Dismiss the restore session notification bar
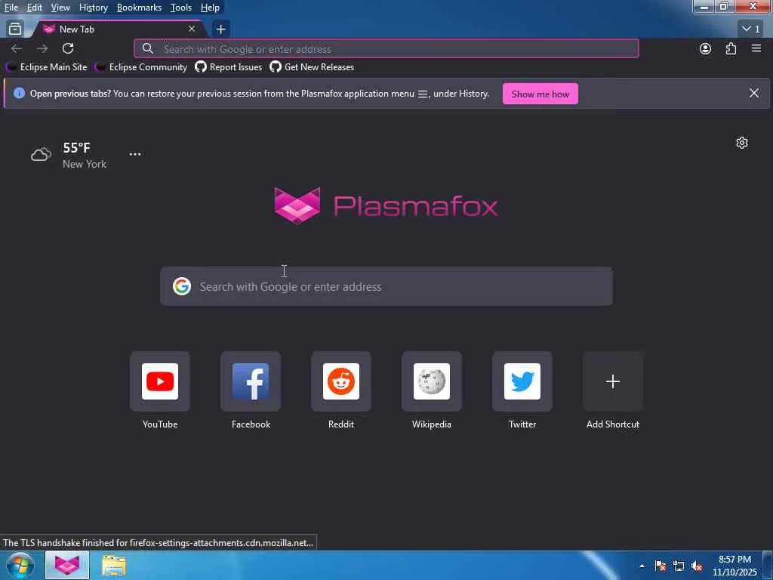773x580 pixels. click(754, 93)
